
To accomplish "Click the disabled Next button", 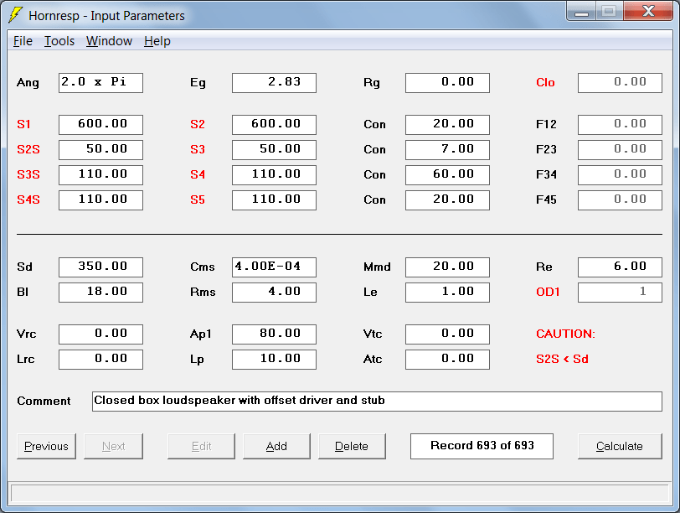I will pos(113,446).
